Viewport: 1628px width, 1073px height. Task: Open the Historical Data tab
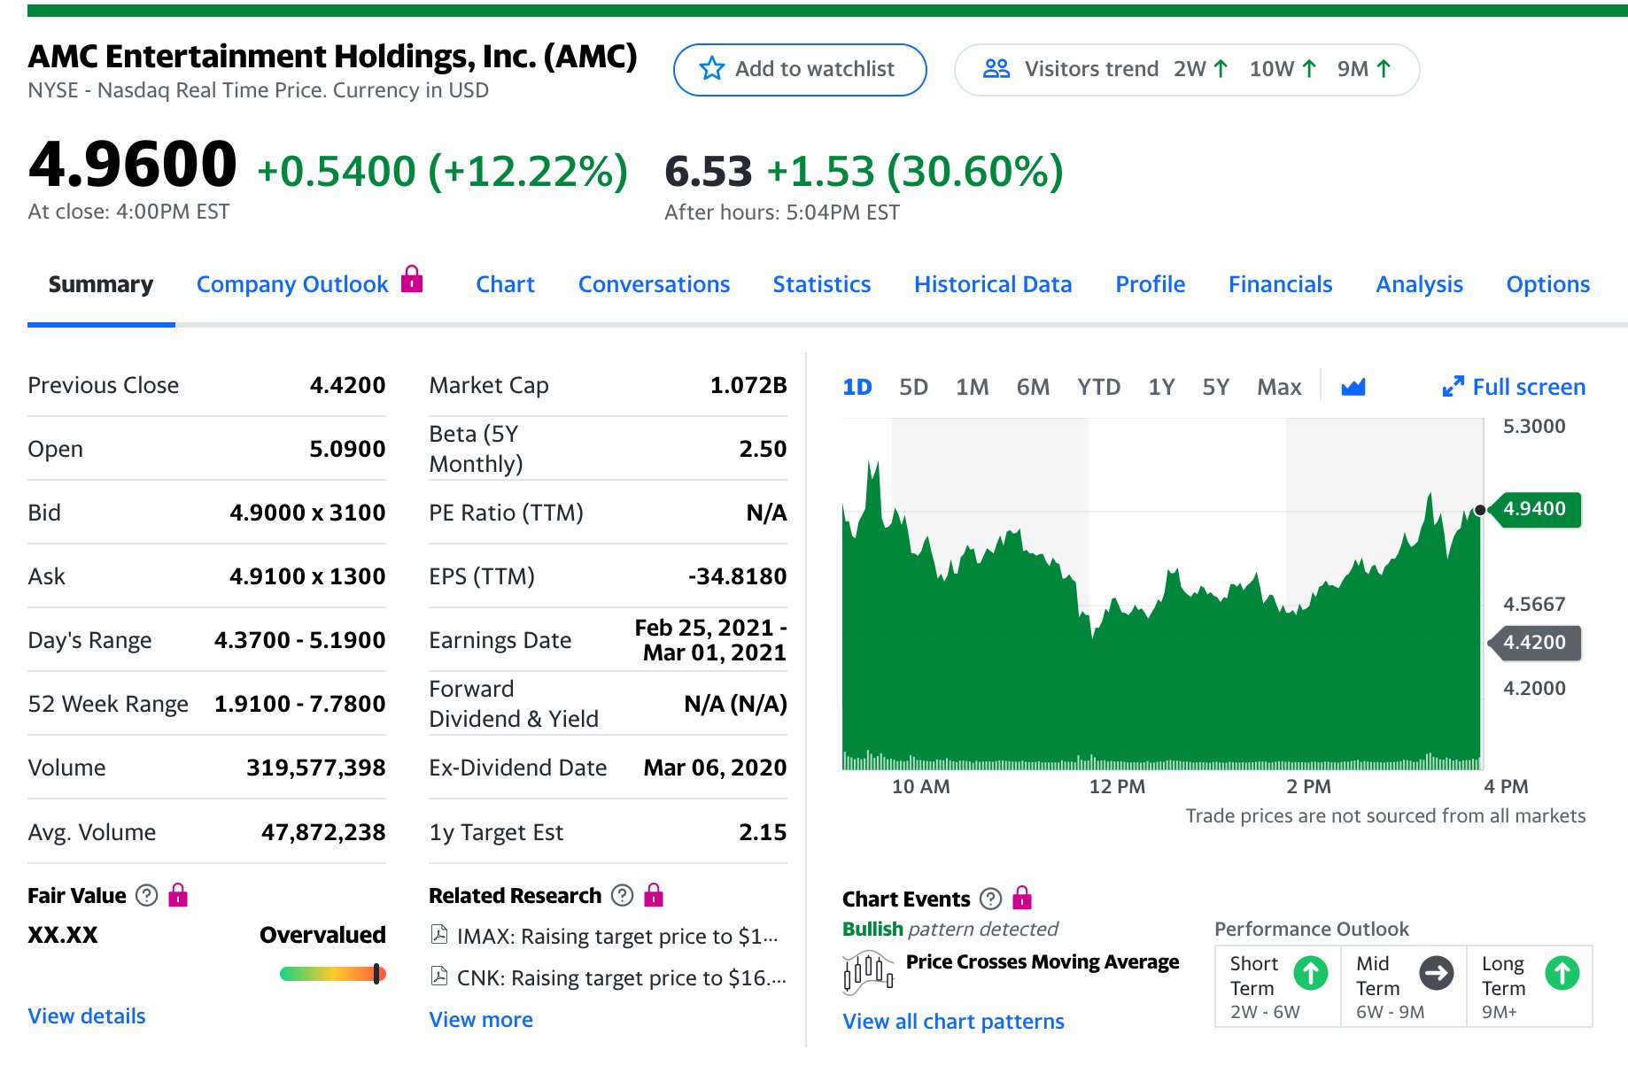tap(993, 284)
